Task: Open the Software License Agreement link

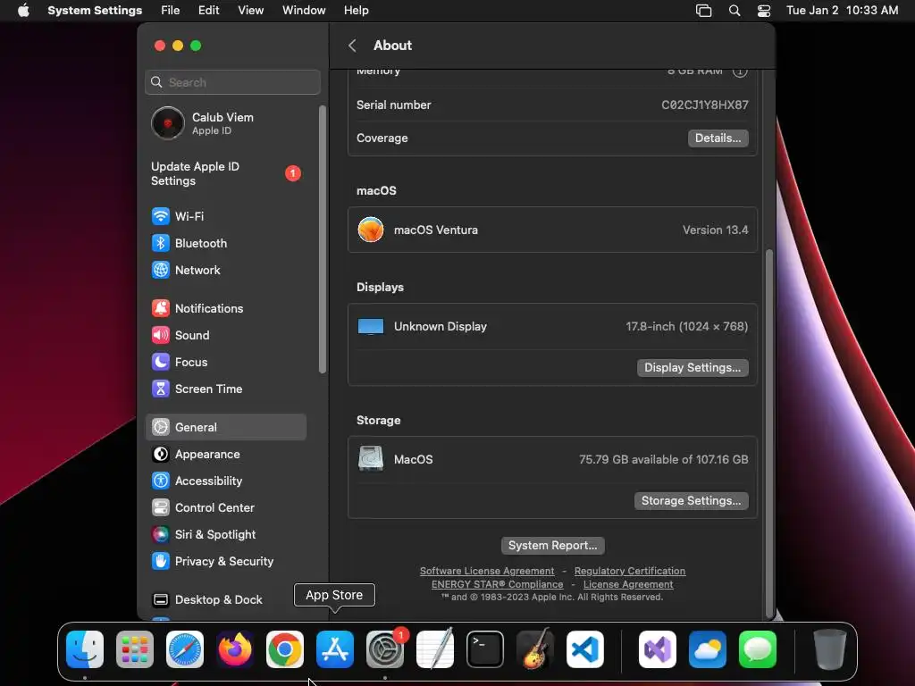Action: pos(487,571)
